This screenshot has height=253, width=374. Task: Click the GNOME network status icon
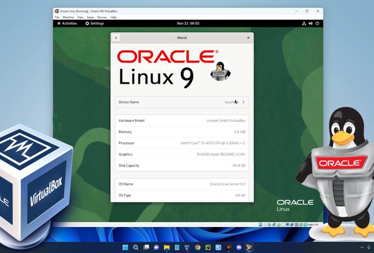304,24
